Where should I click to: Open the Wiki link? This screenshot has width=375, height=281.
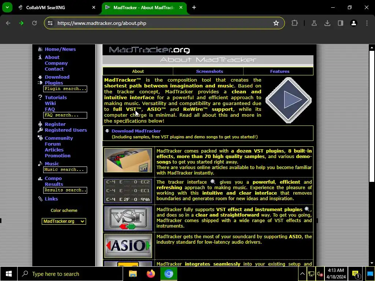[50, 103]
